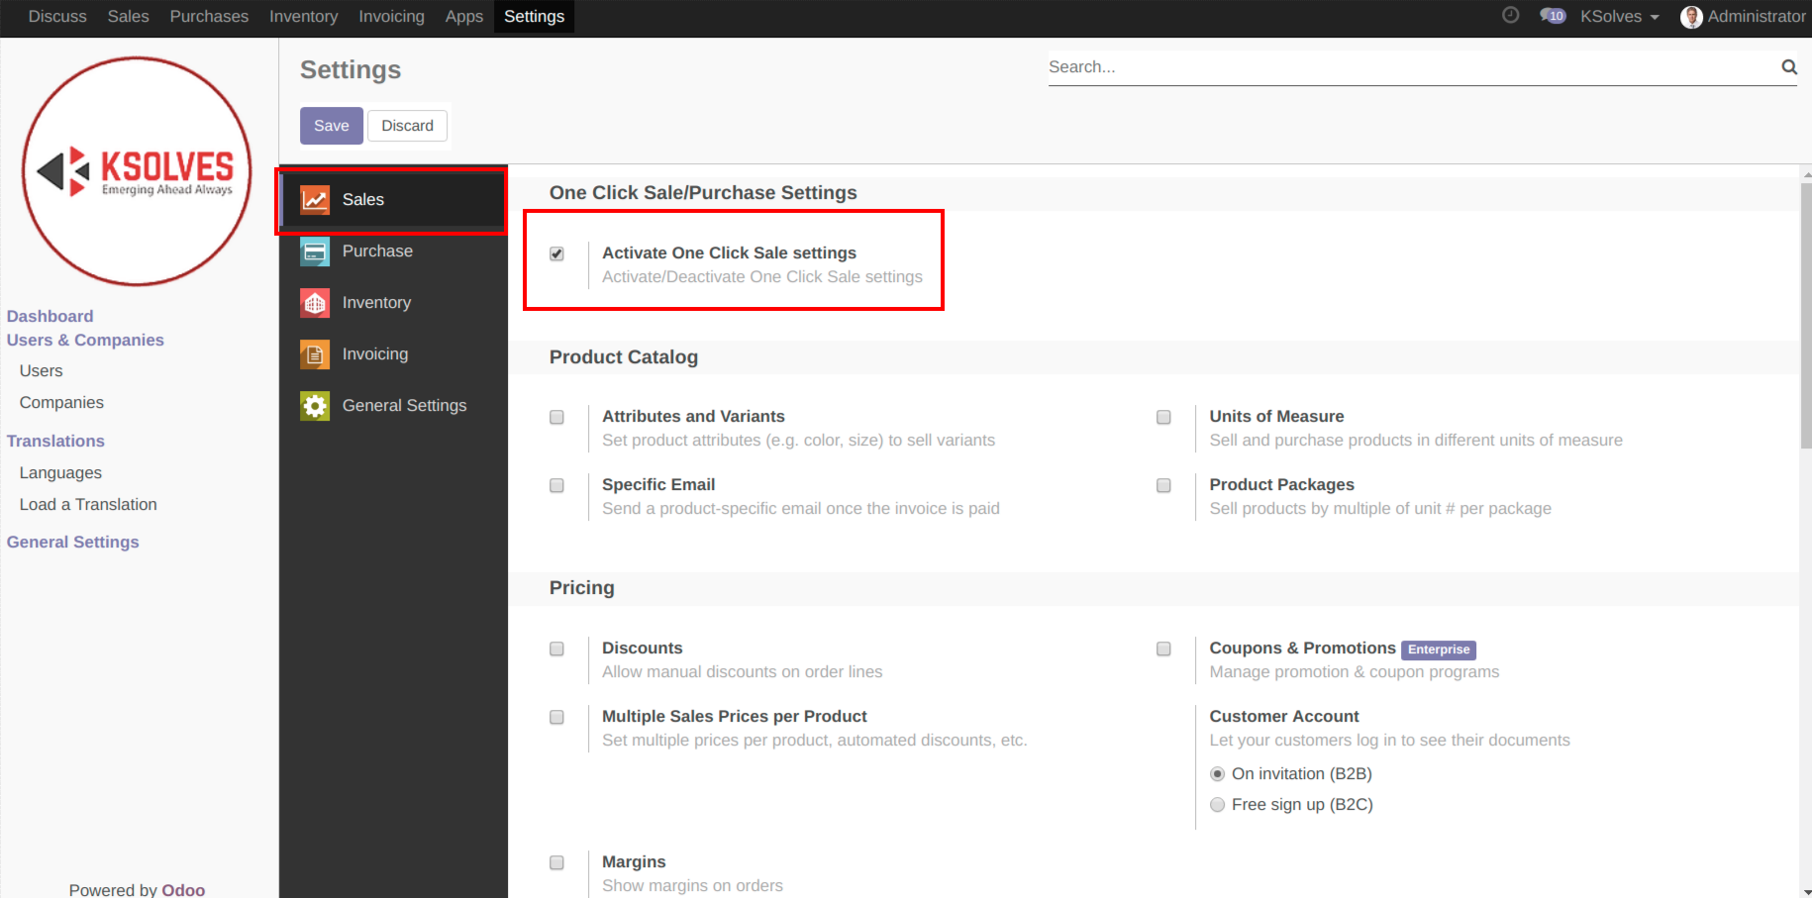Select Free sign up (B2C) radio option
Image resolution: width=1812 pixels, height=898 pixels.
pyautogui.click(x=1218, y=805)
